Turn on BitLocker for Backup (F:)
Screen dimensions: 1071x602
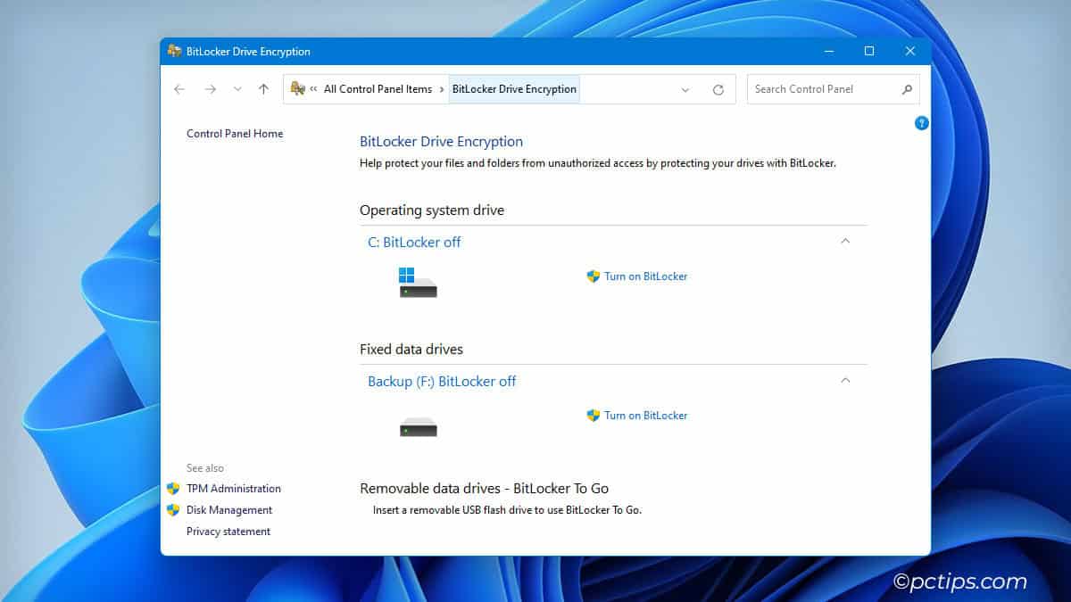coord(645,416)
